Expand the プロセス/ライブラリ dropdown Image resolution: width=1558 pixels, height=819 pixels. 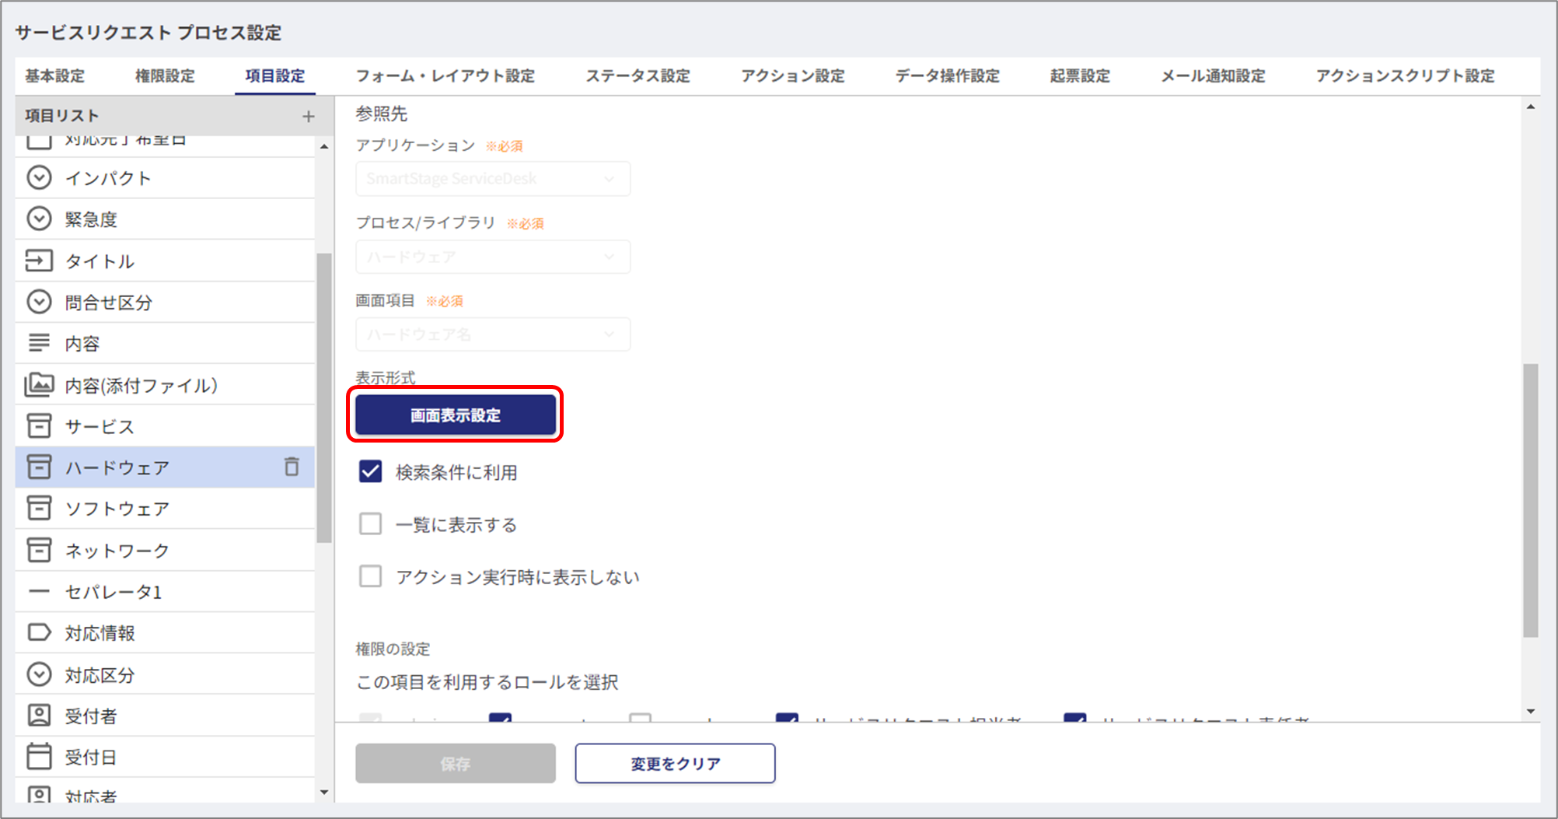[493, 257]
